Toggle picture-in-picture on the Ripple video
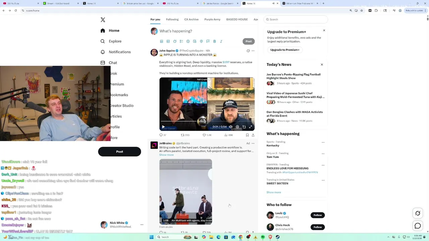 point(244,127)
